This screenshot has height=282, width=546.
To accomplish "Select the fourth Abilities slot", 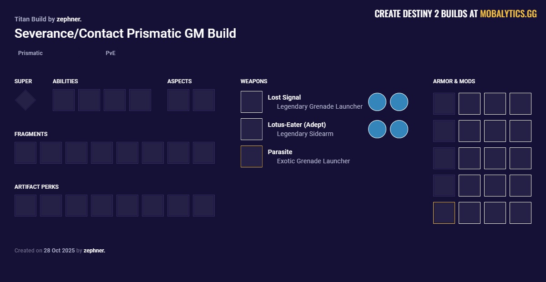I will [x=140, y=100].
